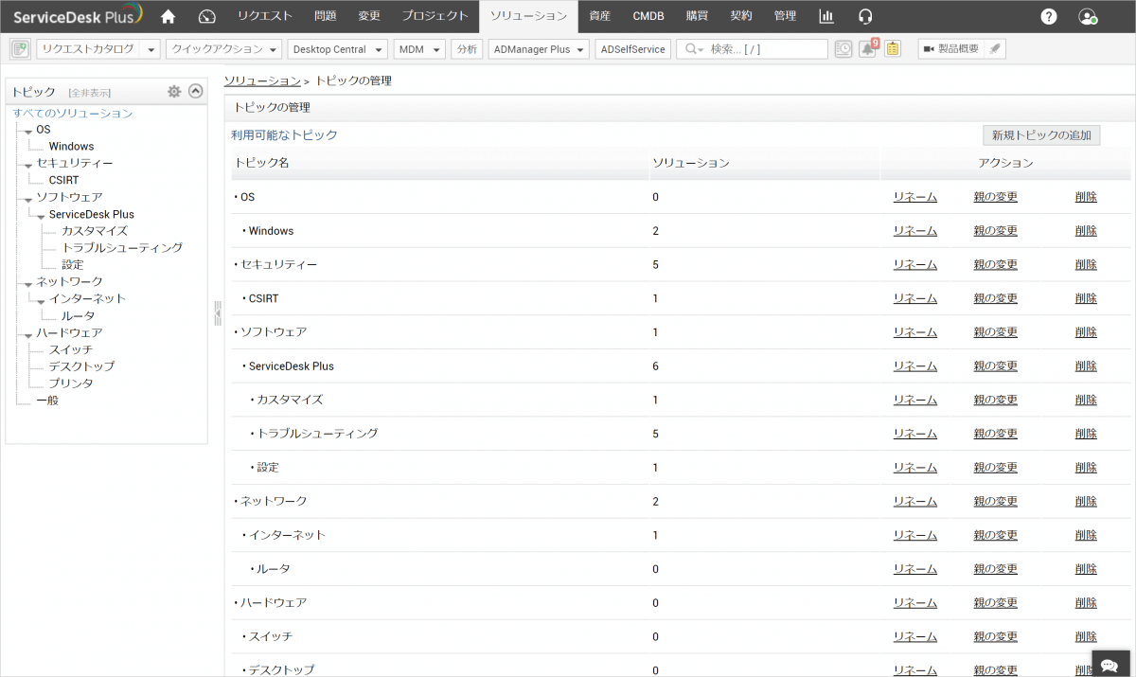The image size is (1136, 677).
Task: Open the 資産 tab
Action: 599,16
